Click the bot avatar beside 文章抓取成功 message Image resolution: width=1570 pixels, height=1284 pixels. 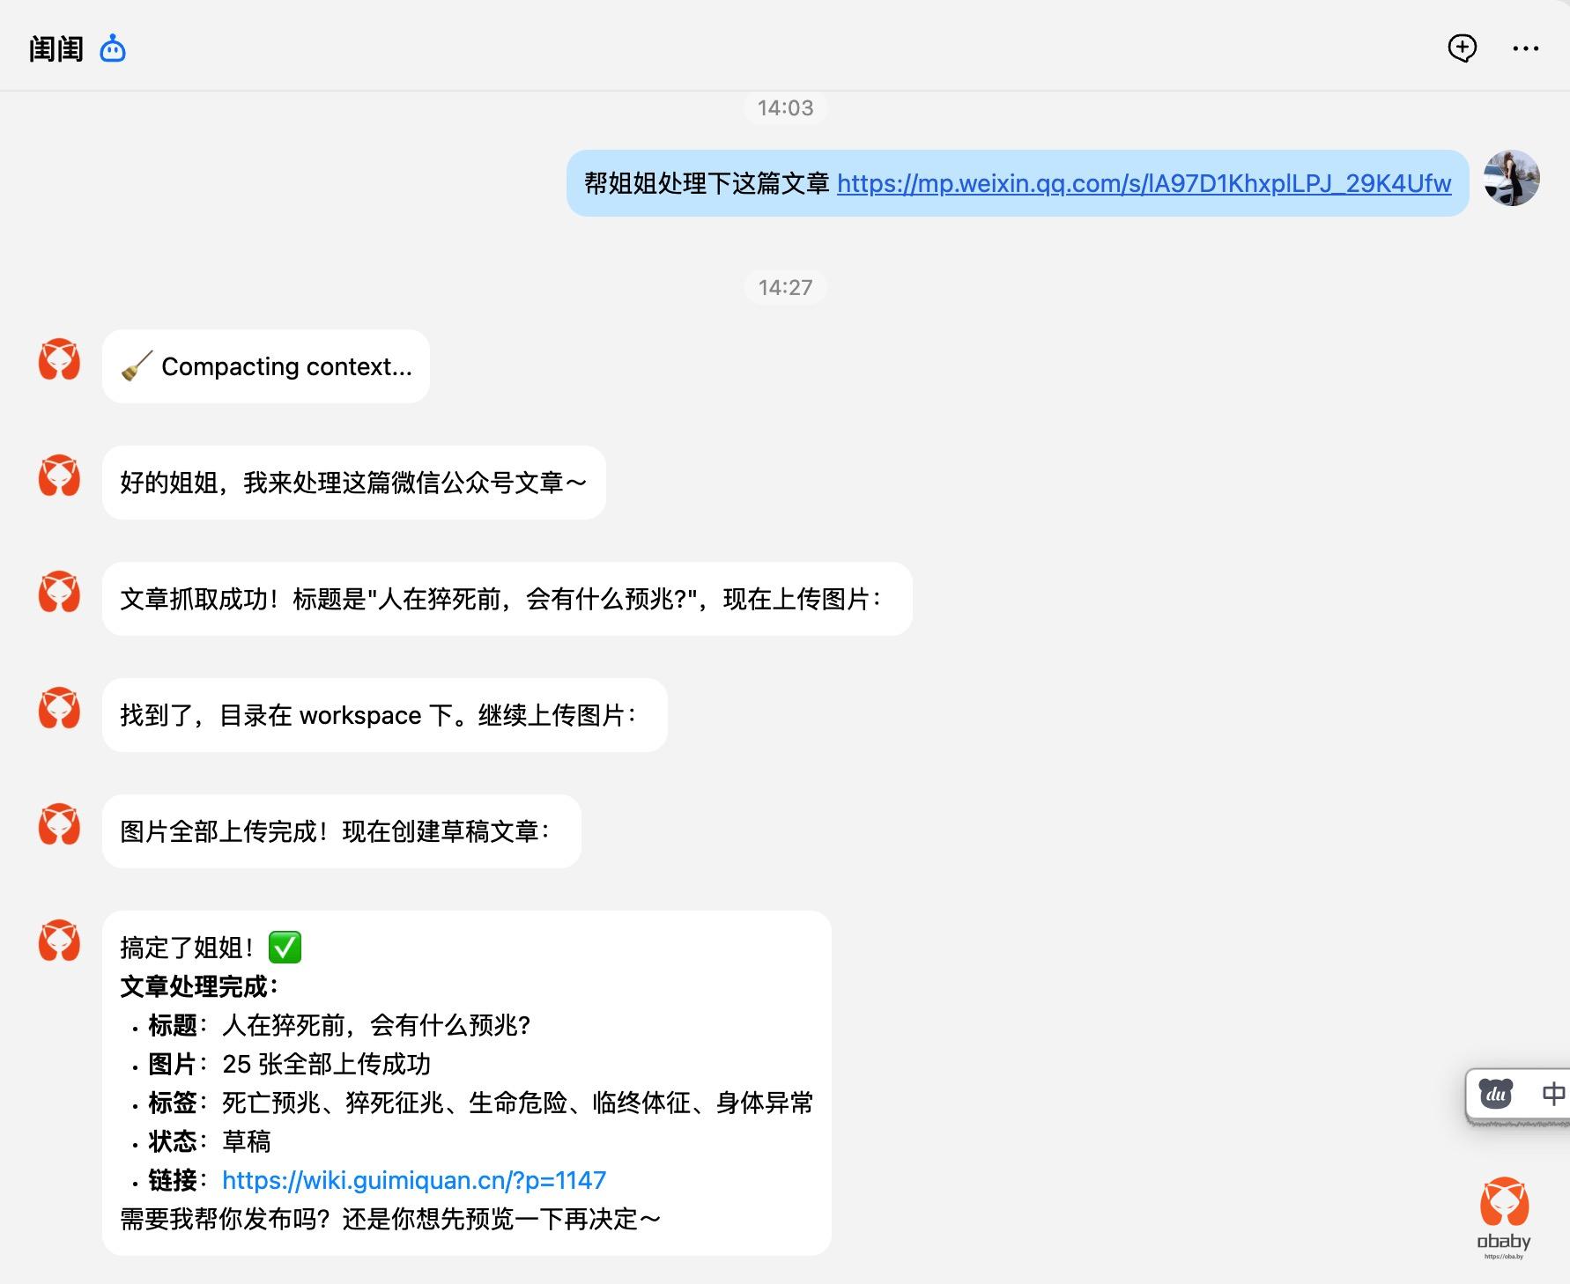point(59,592)
